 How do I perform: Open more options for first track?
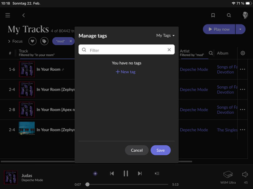point(243,70)
